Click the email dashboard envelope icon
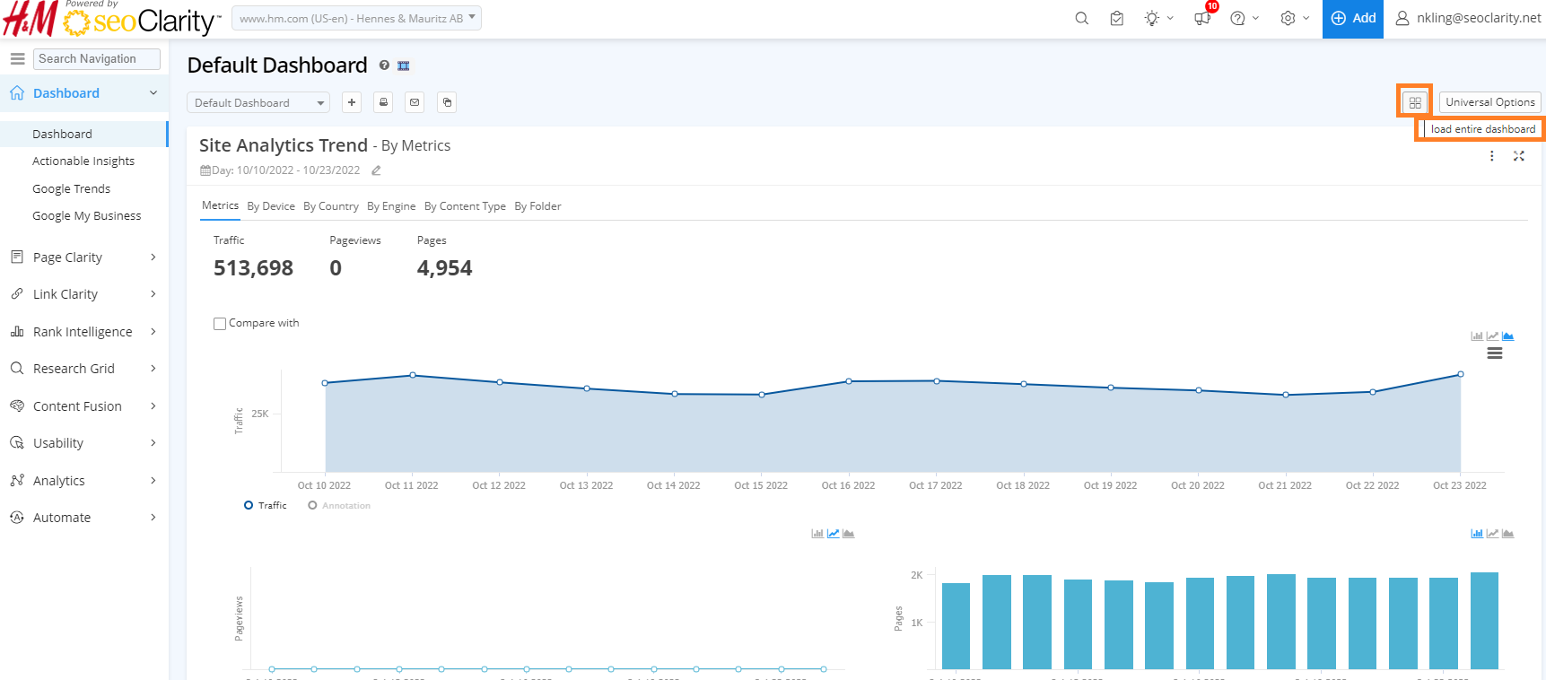Image resolution: width=1546 pixels, height=680 pixels. (415, 102)
